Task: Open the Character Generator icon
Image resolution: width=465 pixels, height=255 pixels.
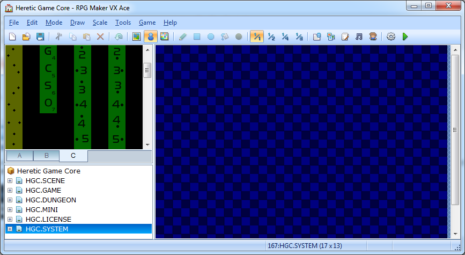Action: (x=373, y=37)
